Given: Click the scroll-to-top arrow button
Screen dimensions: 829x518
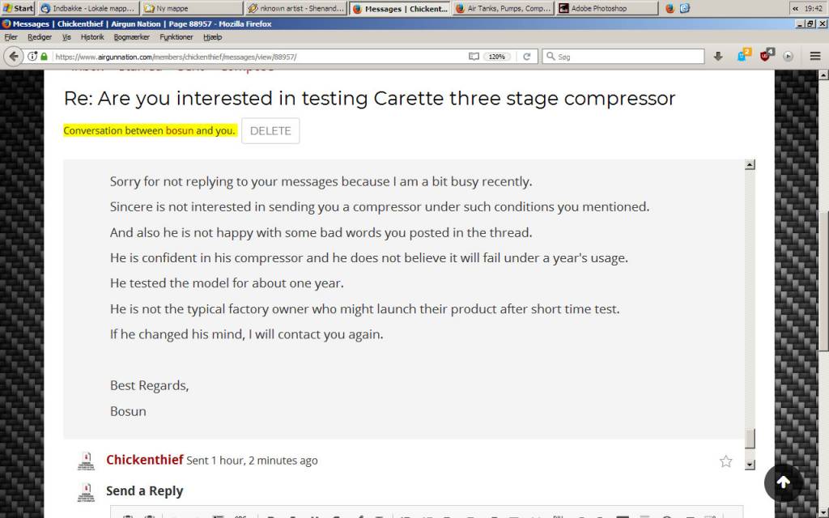Looking at the screenshot, I should point(784,482).
